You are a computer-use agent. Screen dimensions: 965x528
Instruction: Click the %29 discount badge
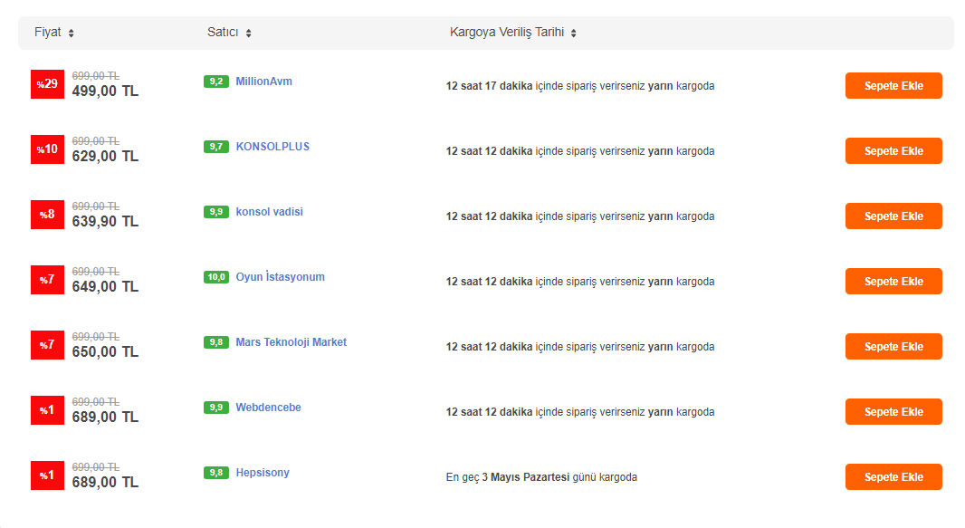(x=47, y=84)
